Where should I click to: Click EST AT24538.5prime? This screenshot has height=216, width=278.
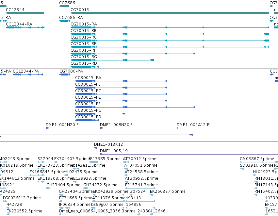click(141, 172)
